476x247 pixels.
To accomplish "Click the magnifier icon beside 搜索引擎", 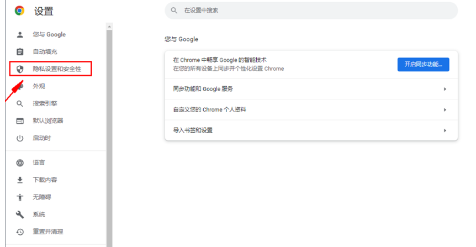I will (x=20, y=103).
